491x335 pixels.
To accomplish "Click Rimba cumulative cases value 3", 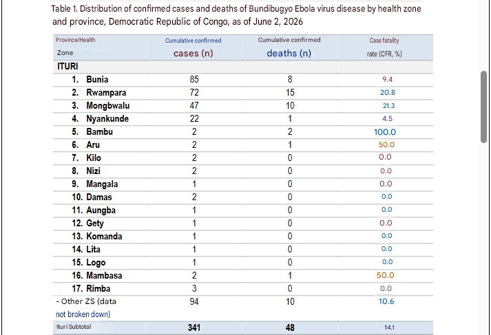I will (194, 288).
